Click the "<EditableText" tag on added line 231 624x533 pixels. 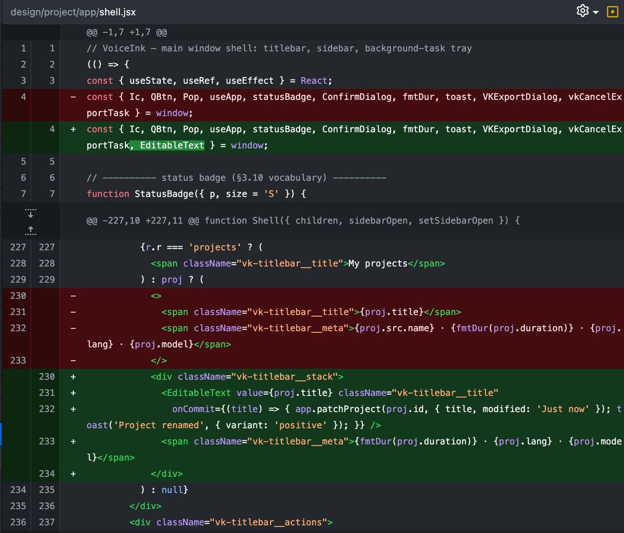coord(197,392)
